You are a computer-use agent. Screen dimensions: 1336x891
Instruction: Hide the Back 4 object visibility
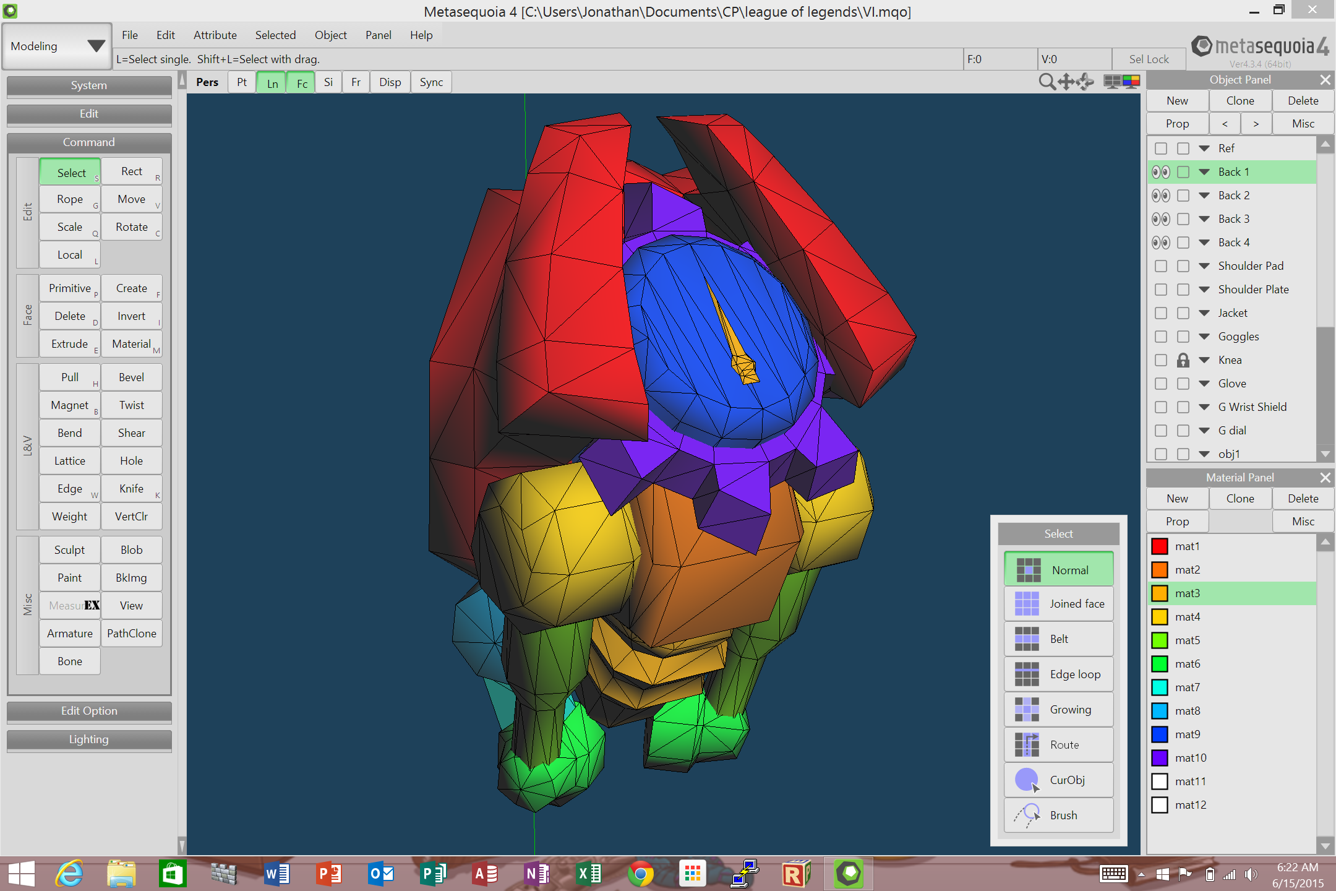(1160, 243)
